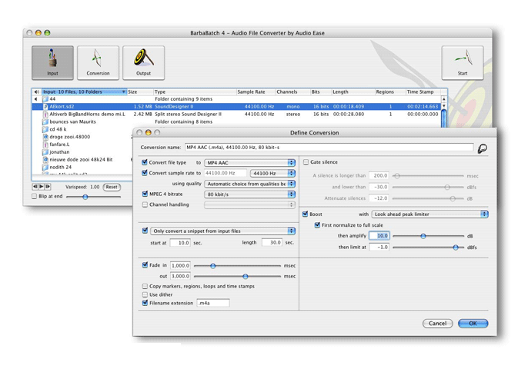The width and height of the screenshot is (528, 369).
Task: Toggle the MPEG 4 bitrate checkbox
Action: 145,194
